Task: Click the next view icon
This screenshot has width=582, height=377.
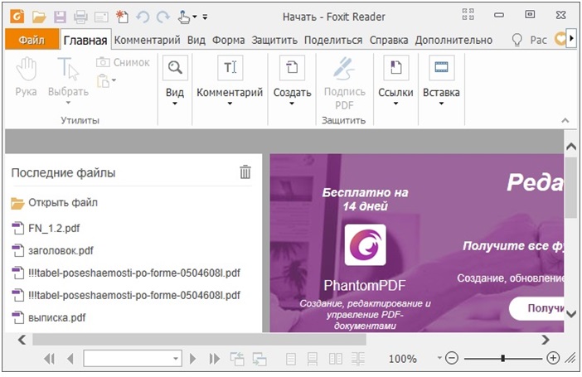Action: [x=259, y=359]
